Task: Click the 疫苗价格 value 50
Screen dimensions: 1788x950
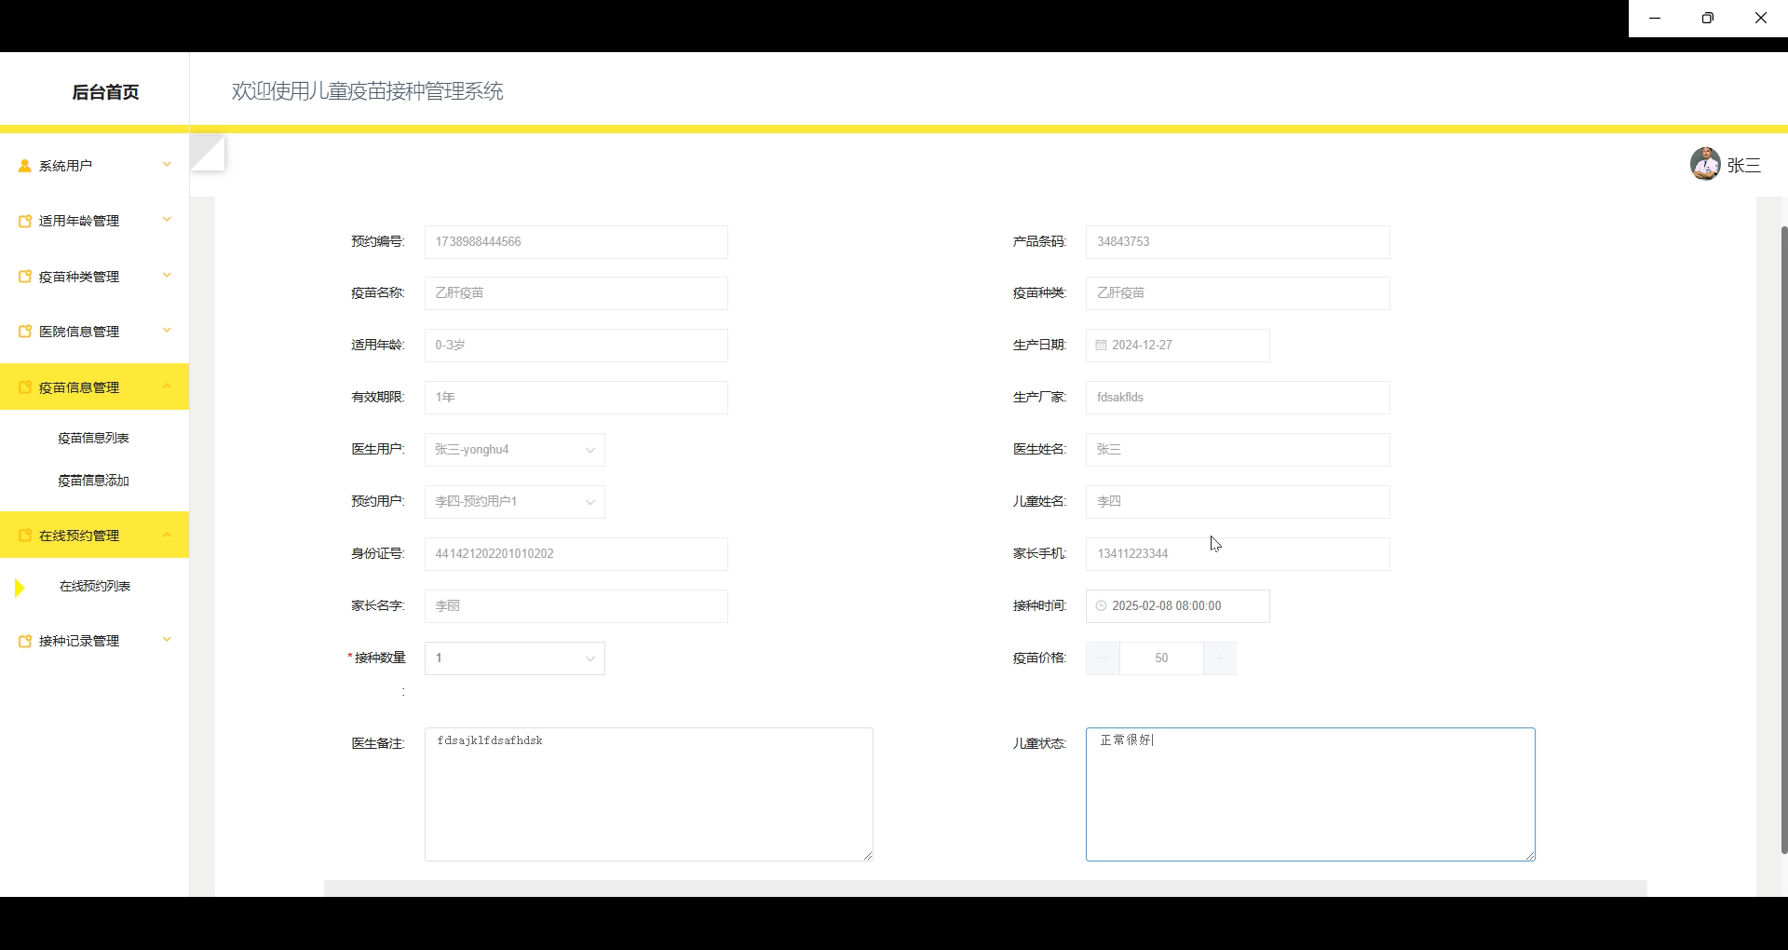Action: tap(1161, 658)
